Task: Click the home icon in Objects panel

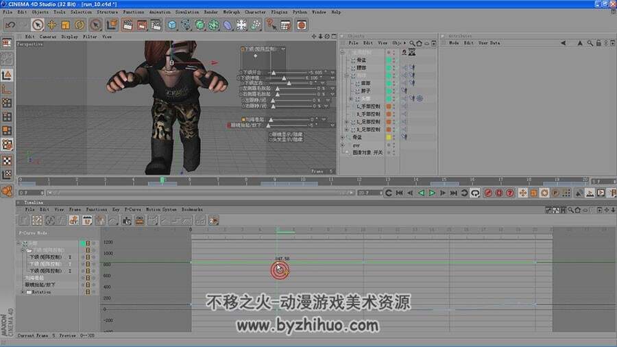Action: (x=419, y=43)
